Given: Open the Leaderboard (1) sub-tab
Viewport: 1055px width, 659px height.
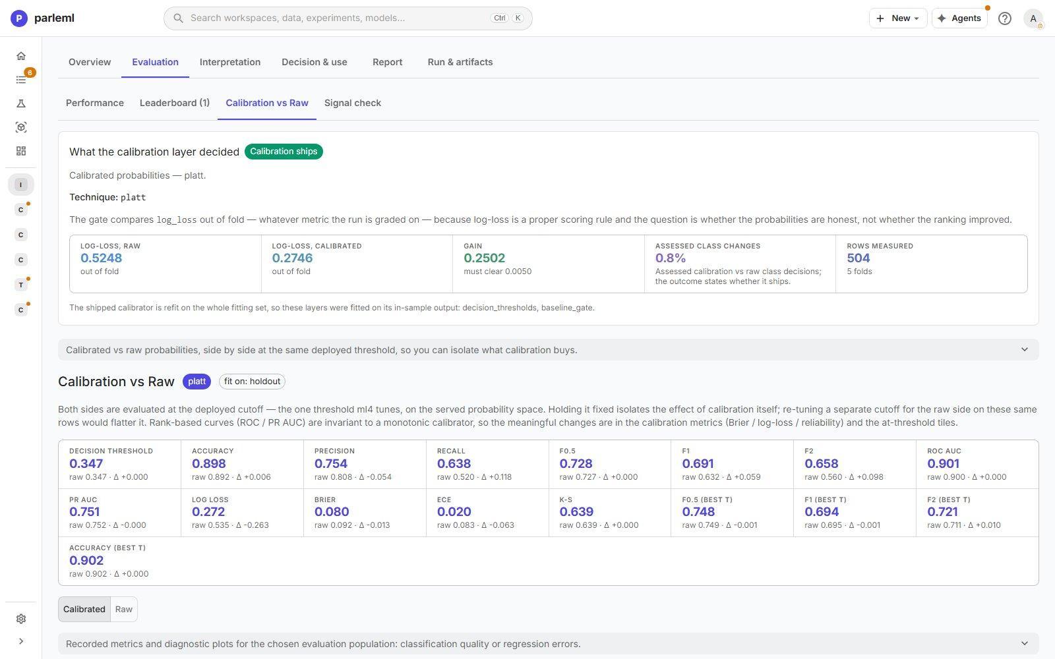Looking at the screenshot, I should 175,103.
